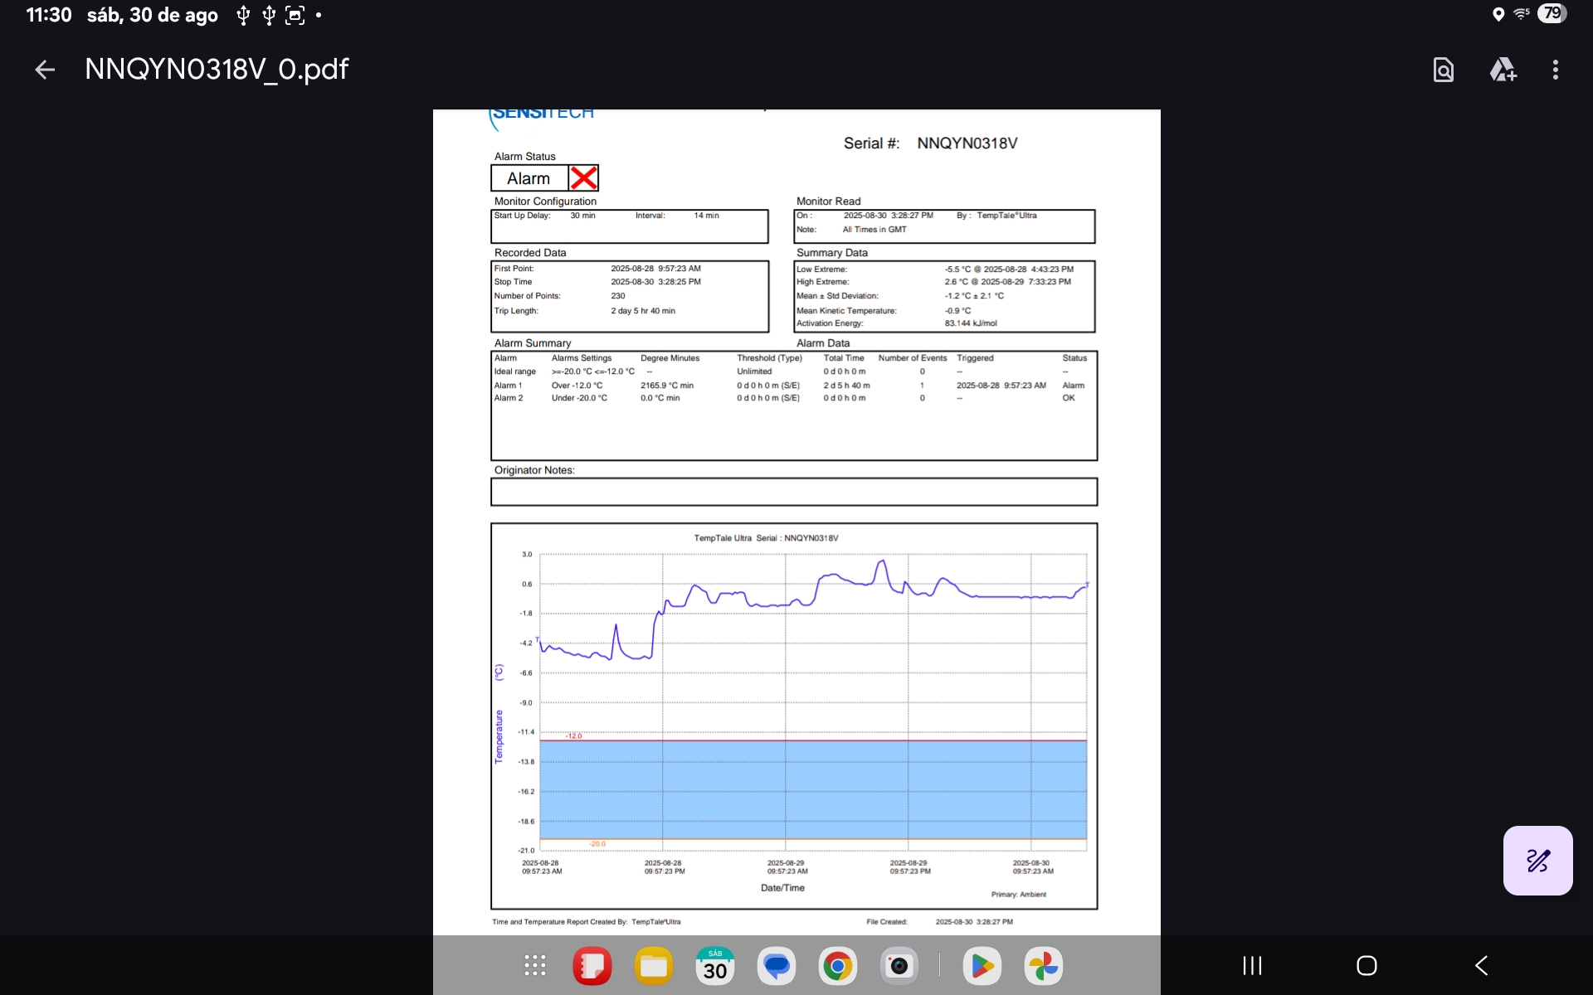This screenshot has width=1593, height=995.
Task: Open the three-dot overflow menu
Action: [x=1555, y=70]
